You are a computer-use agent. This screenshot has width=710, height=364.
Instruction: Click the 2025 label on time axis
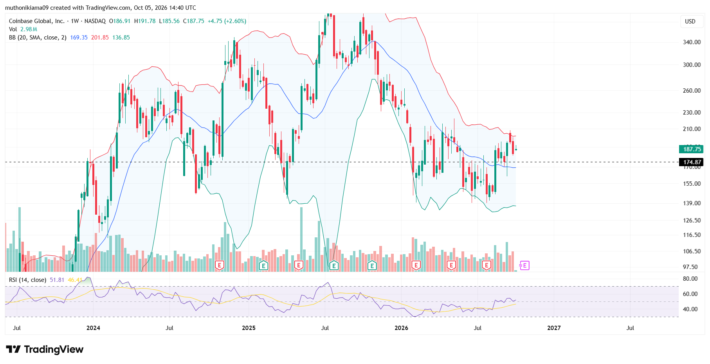tap(249, 328)
